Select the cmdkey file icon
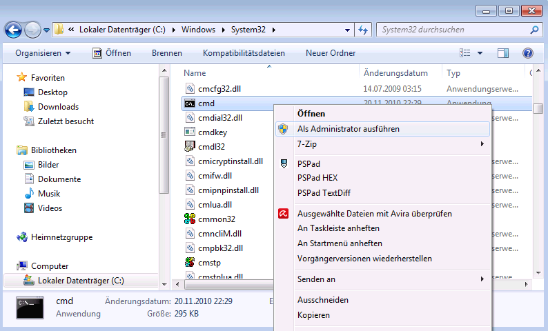 click(x=190, y=132)
